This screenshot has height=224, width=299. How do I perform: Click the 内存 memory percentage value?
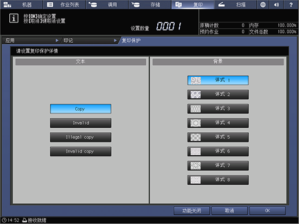(x=287, y=25)
